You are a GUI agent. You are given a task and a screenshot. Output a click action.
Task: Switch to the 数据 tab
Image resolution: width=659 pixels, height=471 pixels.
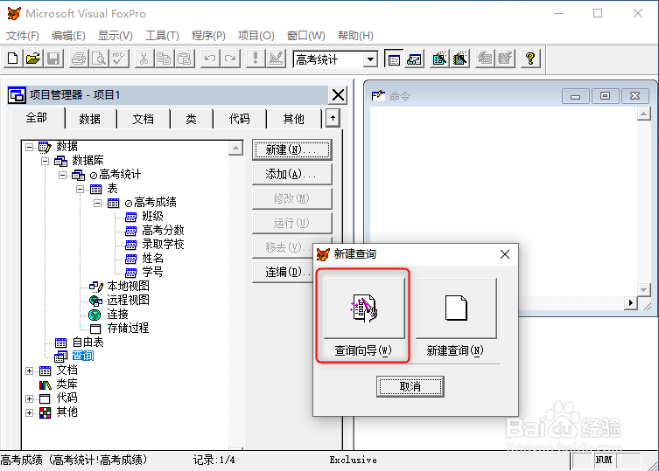point(90,119)
